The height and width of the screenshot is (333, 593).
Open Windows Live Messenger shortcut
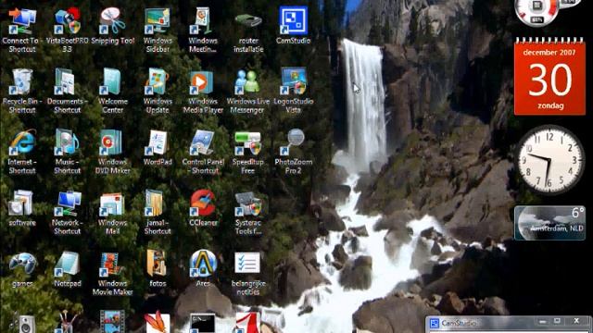click(248, 81)
